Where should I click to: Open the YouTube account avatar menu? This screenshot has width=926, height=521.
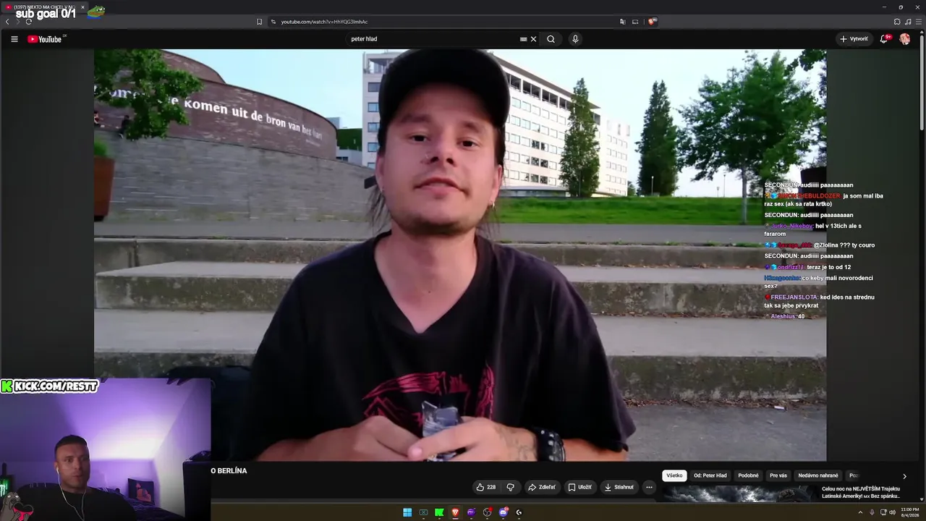[905, 39]
